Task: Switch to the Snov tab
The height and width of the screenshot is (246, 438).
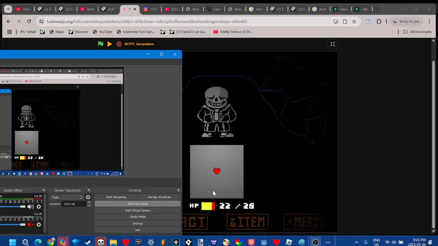Action: click(341, 9)
